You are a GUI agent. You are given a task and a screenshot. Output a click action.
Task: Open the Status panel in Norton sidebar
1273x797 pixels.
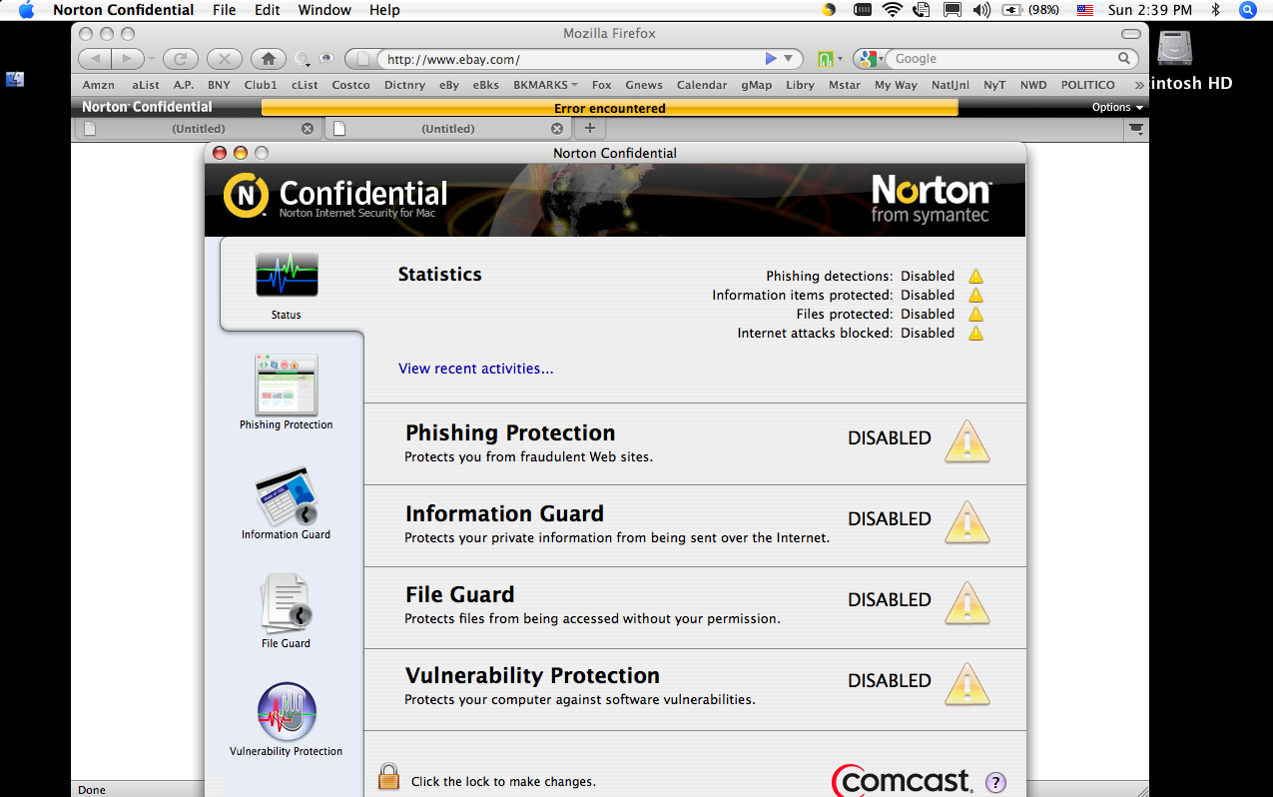coord(287,285)
